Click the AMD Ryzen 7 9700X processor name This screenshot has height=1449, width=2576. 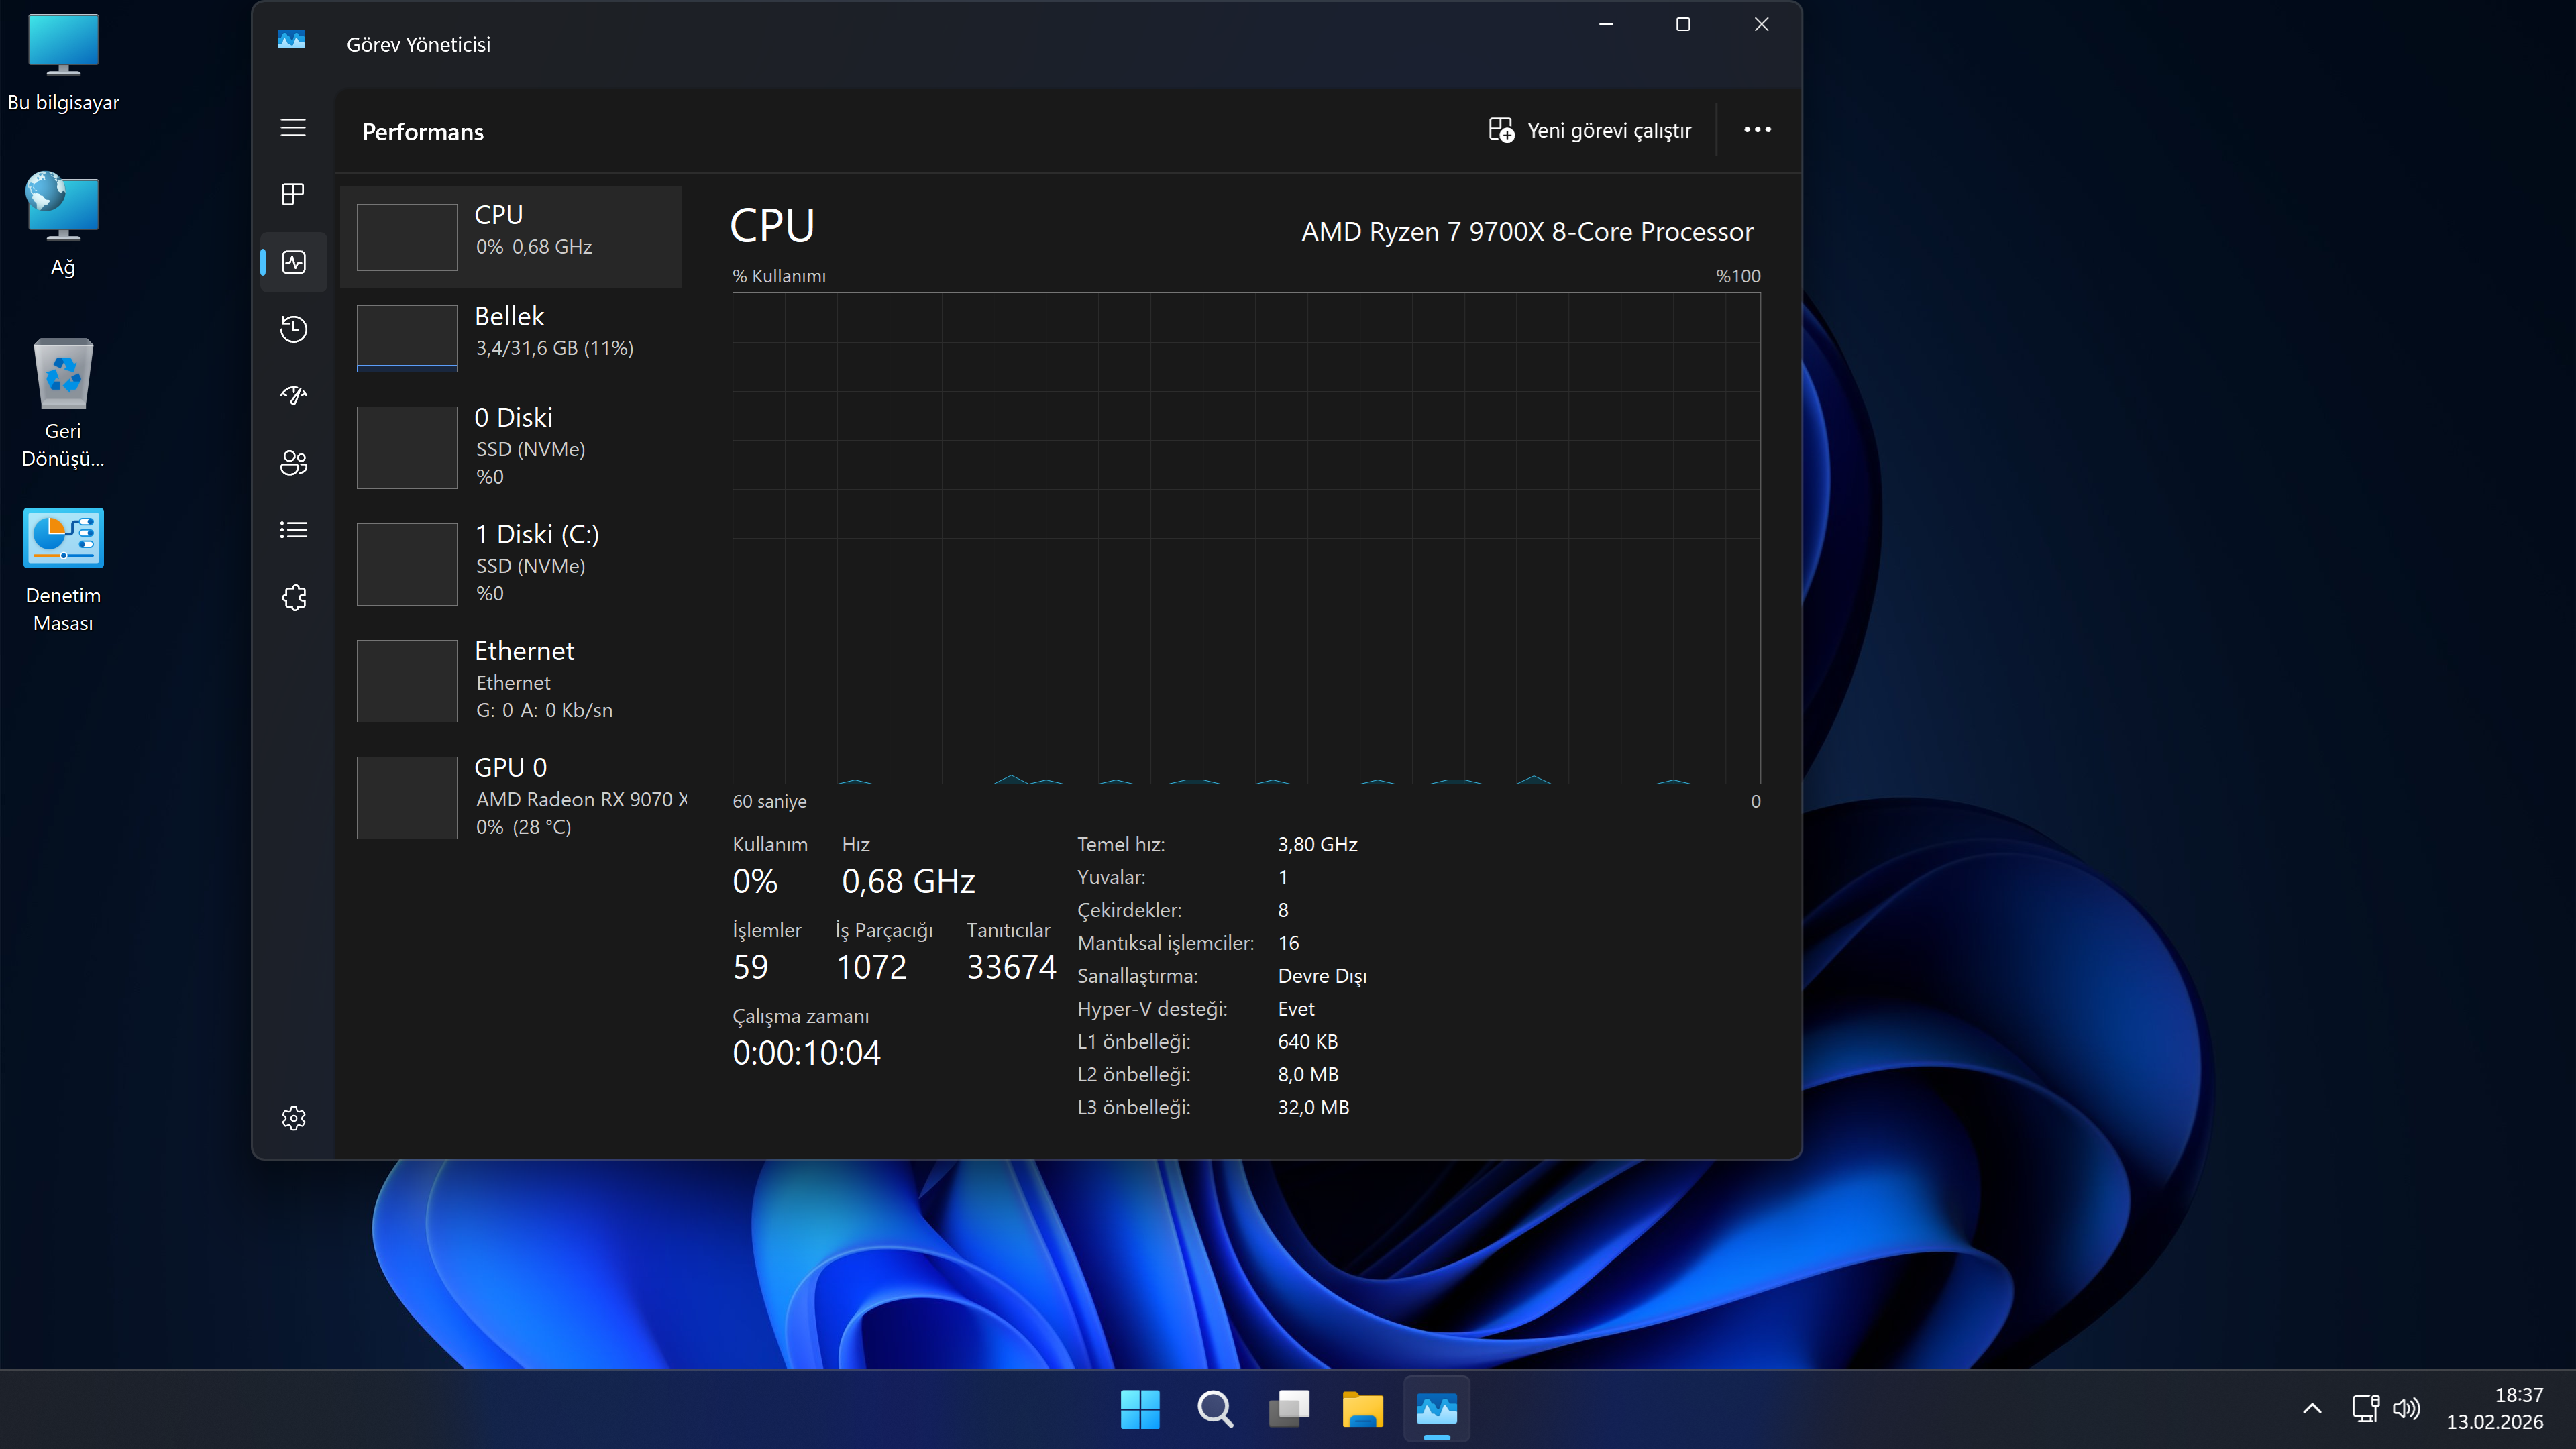(x=1527, y=232)
